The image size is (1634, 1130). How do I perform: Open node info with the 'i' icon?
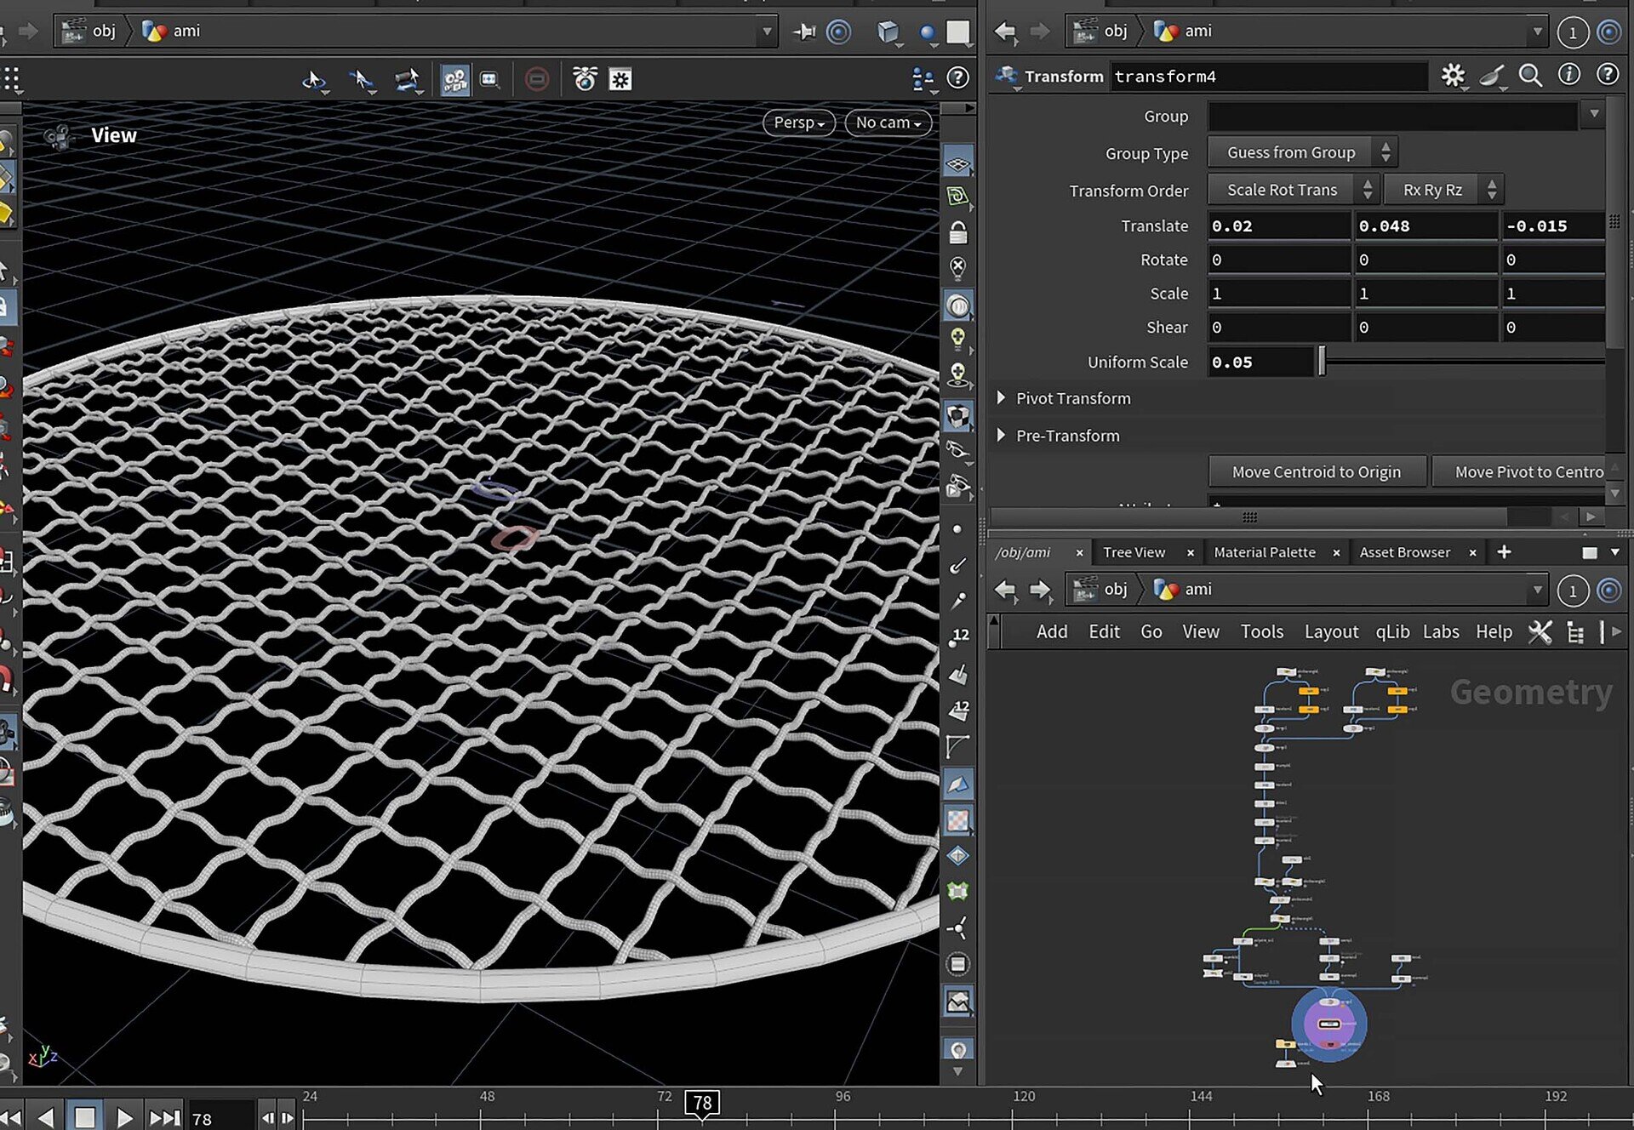pyautogui.click(x=1568, y=76)
